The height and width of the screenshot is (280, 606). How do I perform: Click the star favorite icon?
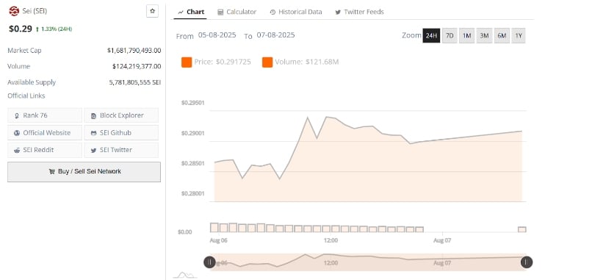152,11
